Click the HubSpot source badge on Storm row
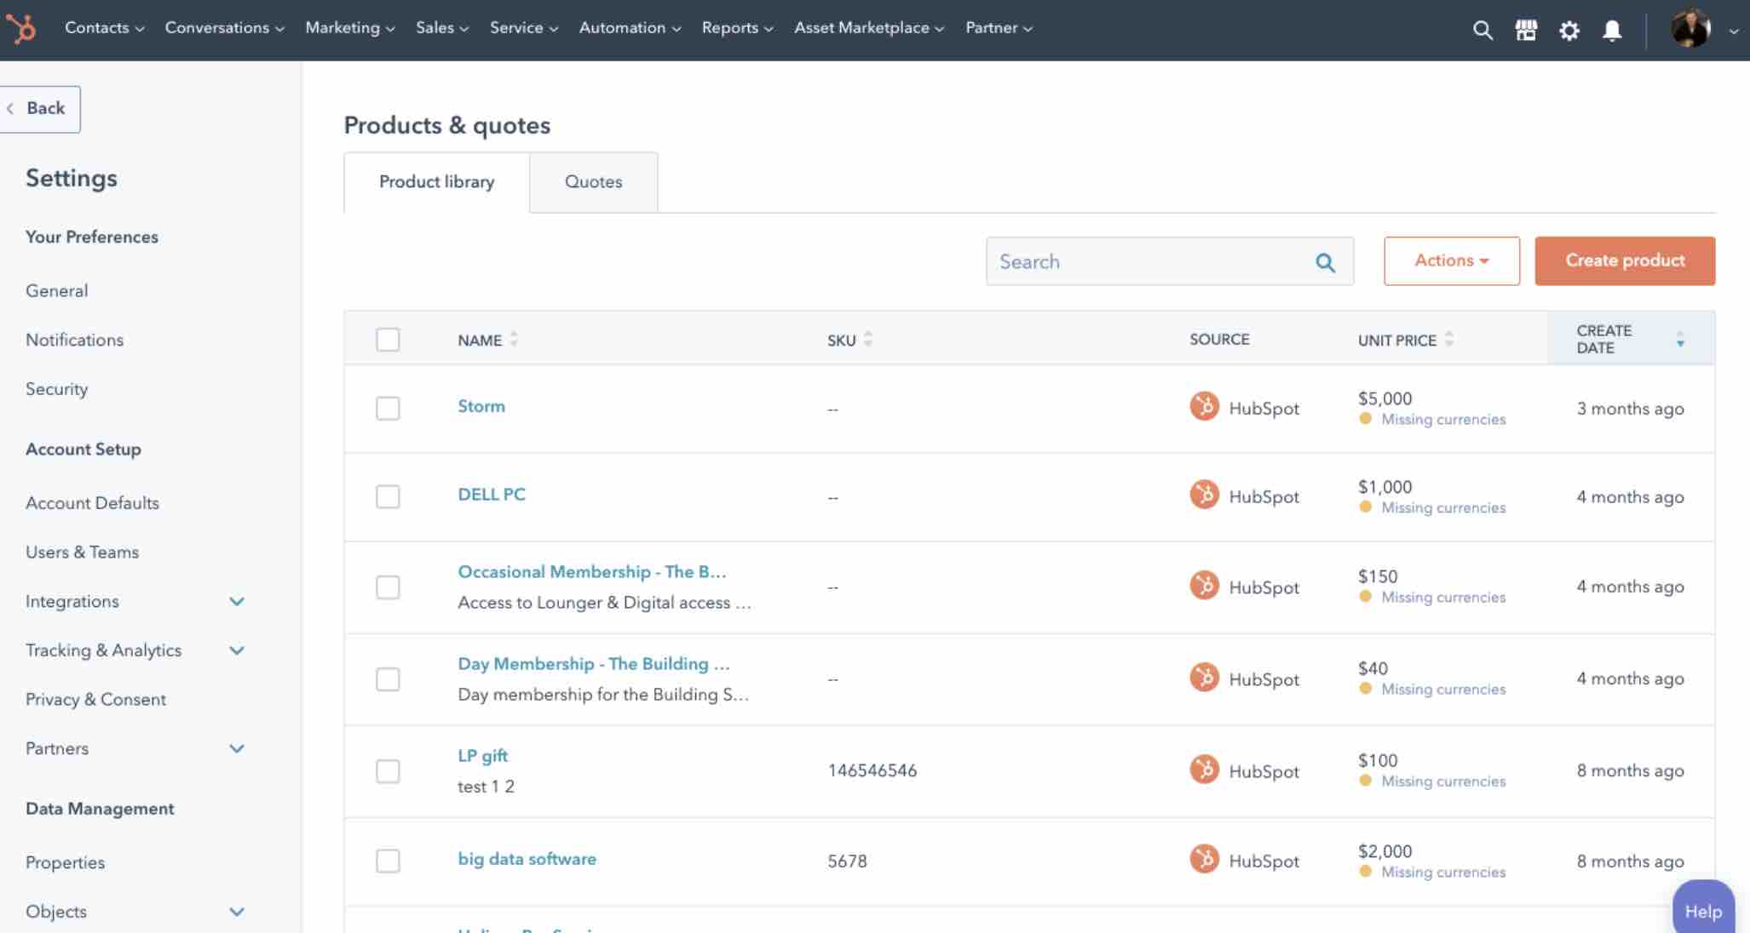 1204,406
